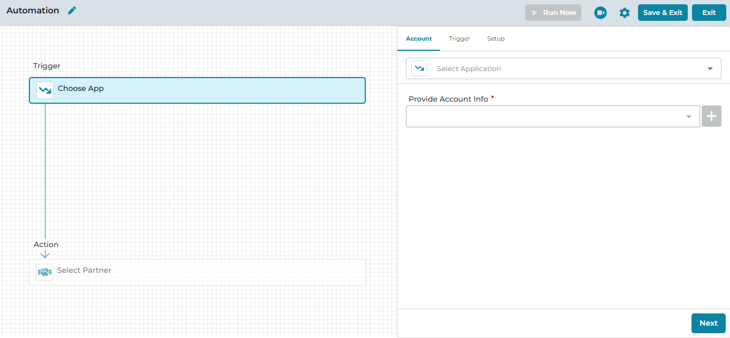Open the settings gear icon

point(625,13)
